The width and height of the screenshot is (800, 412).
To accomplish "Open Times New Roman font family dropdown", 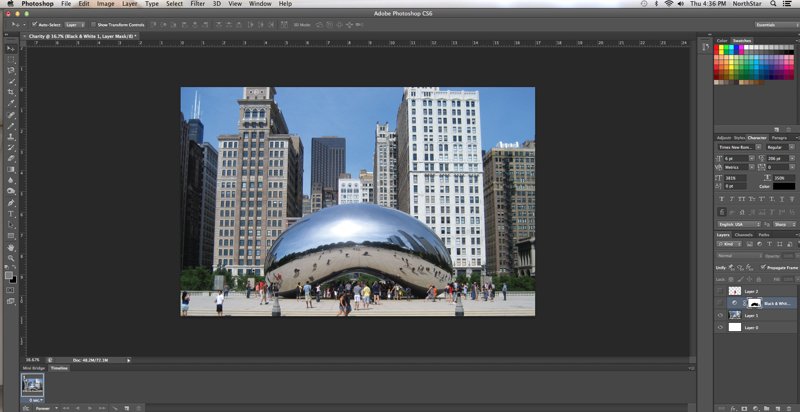I will (739, 147).
